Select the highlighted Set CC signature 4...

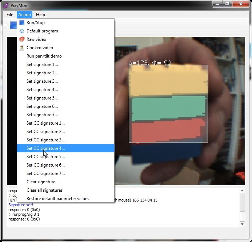45,148
